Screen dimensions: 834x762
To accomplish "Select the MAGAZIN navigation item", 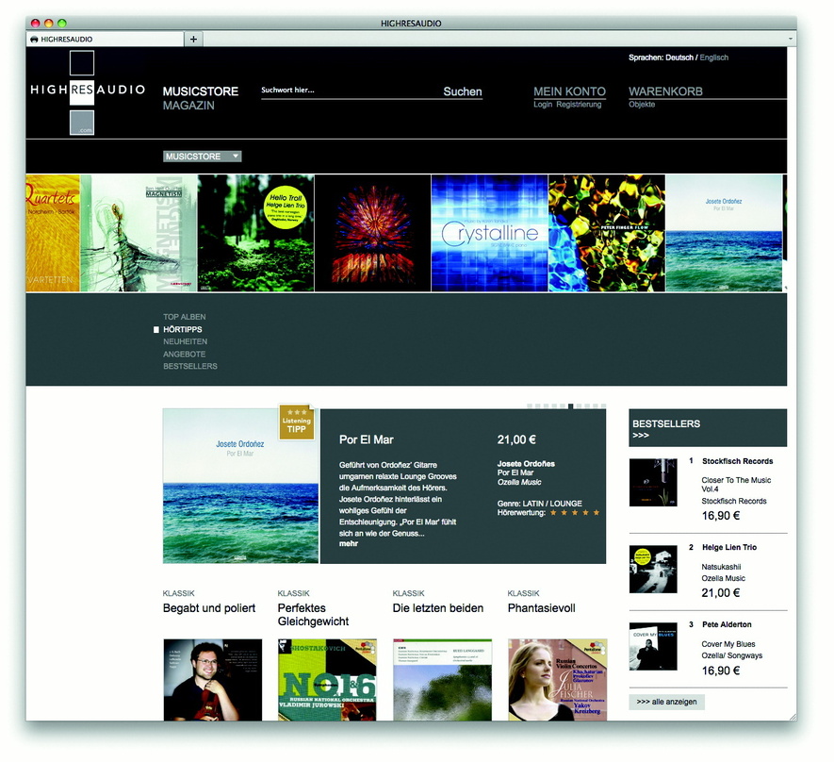I will point(188,106).
